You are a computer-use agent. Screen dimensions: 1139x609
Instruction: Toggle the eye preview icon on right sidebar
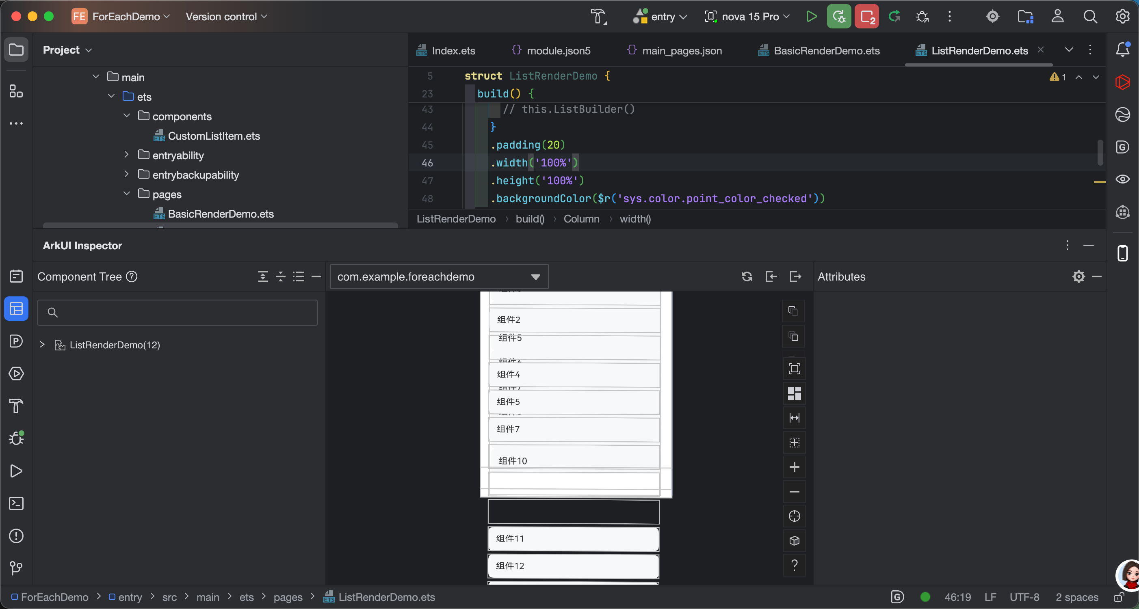[1123, 179]
